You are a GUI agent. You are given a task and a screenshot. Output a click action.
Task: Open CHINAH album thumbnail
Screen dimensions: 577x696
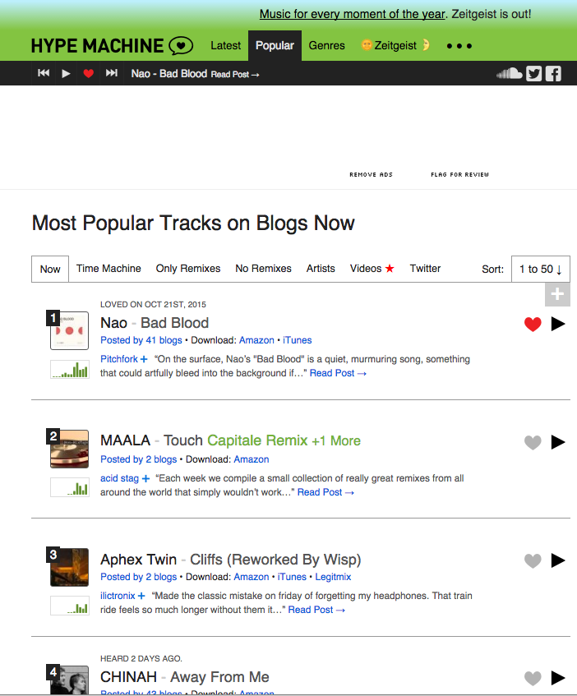coord(69,680)
